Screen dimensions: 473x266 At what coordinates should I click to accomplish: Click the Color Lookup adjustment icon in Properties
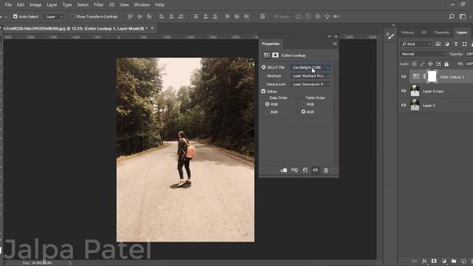pos(267,55)
